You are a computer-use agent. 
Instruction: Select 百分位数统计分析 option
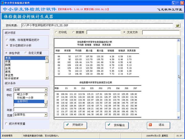(x=7, y=45)
